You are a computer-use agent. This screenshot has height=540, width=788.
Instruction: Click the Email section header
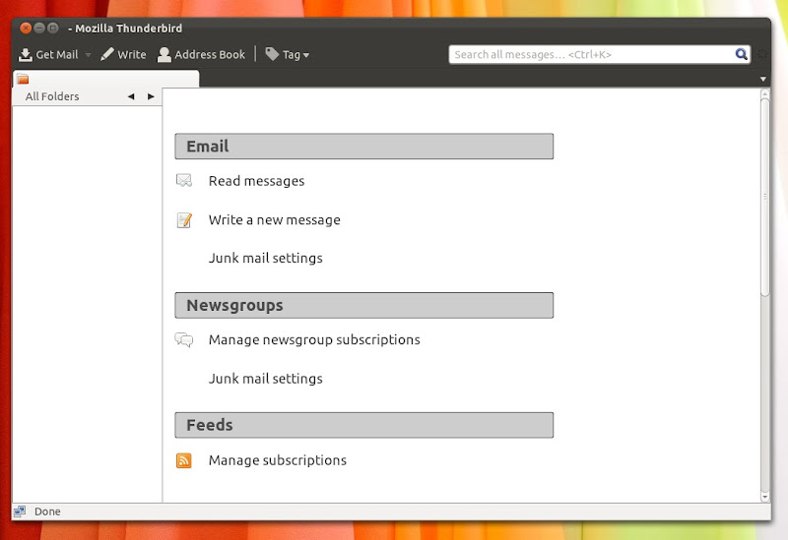point(364,146)
